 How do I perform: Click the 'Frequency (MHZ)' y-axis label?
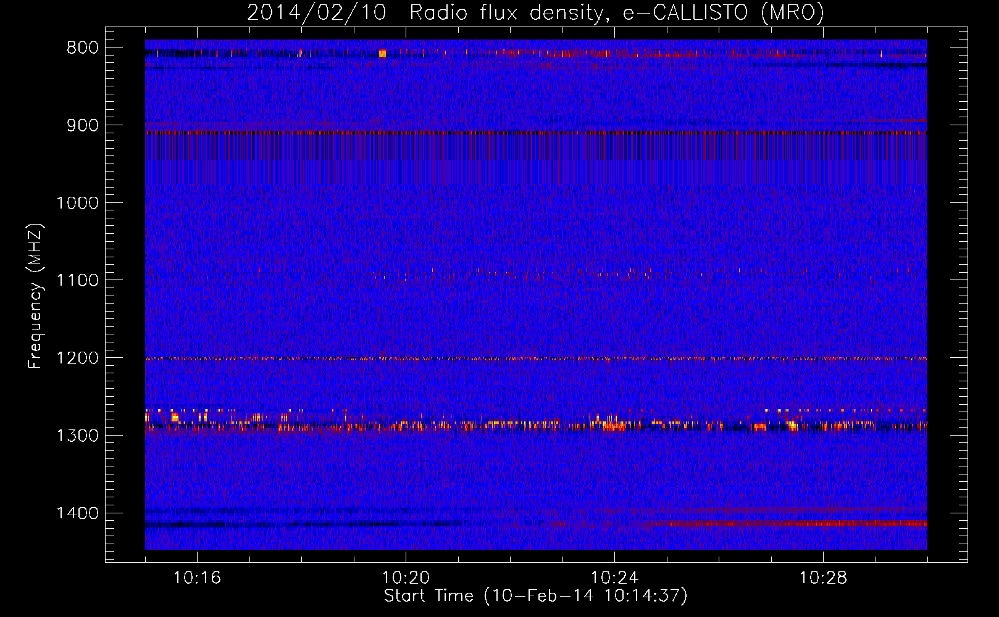coord(35,296)
